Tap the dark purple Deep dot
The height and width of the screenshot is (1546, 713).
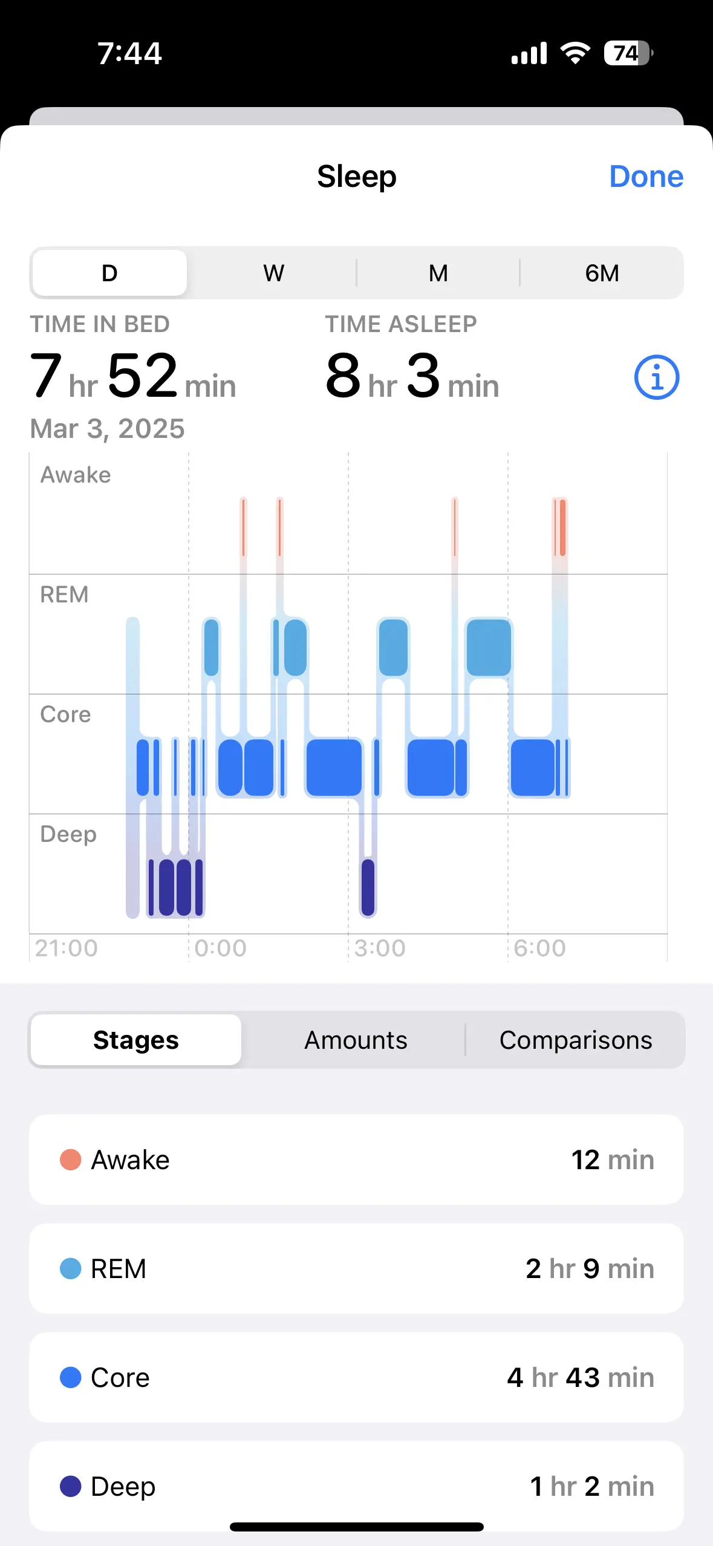[x=71, y=1486]
